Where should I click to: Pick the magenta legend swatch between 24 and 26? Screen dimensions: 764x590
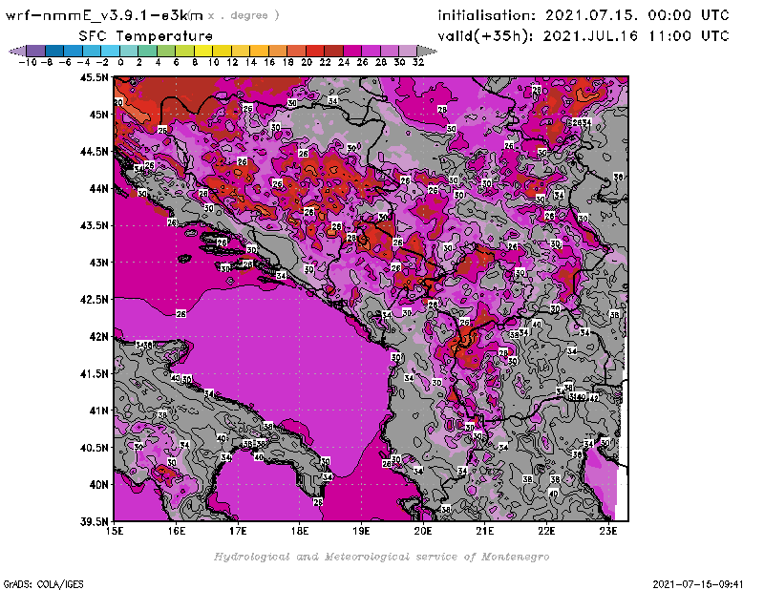click(351, 51)
